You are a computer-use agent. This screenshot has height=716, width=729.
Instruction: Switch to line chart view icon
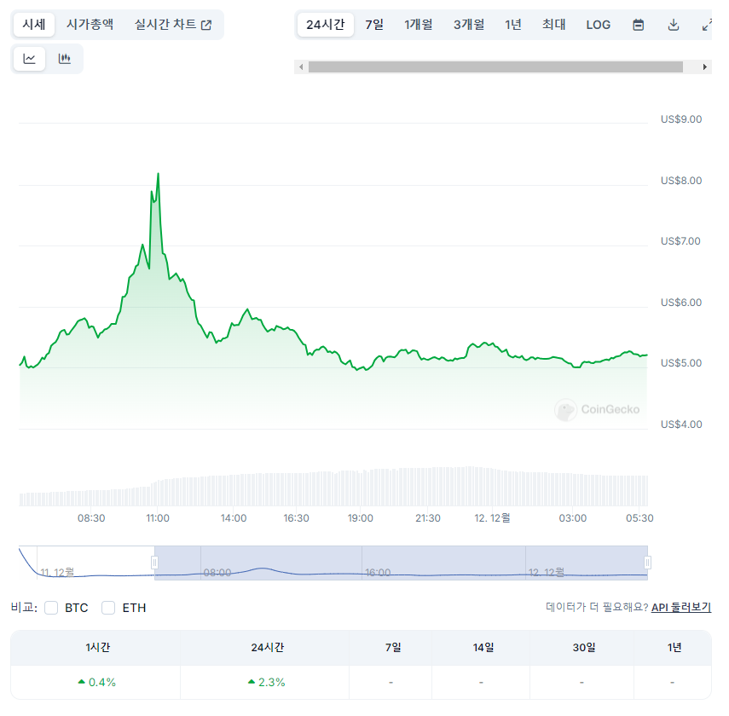29,59
